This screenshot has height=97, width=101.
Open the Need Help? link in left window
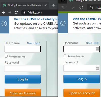pos(34,43)
